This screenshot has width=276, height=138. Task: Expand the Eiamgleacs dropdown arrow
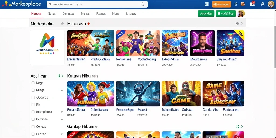pyautogui.click(x=62, y=112)
